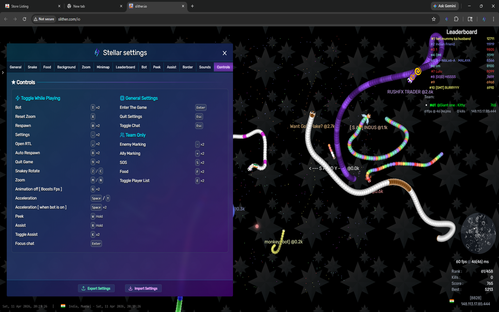Viewport: 499px width, 312px height.
Task: Switch to the New tab browser tab
Action: pos(94,6)
